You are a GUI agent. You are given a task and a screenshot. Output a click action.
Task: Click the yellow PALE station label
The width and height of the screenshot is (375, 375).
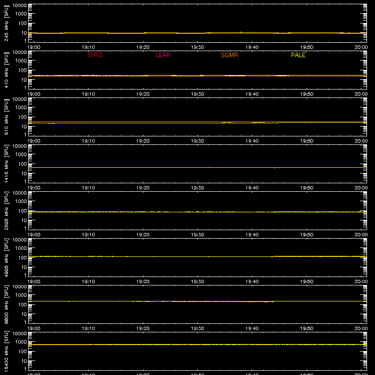[298, 55]
